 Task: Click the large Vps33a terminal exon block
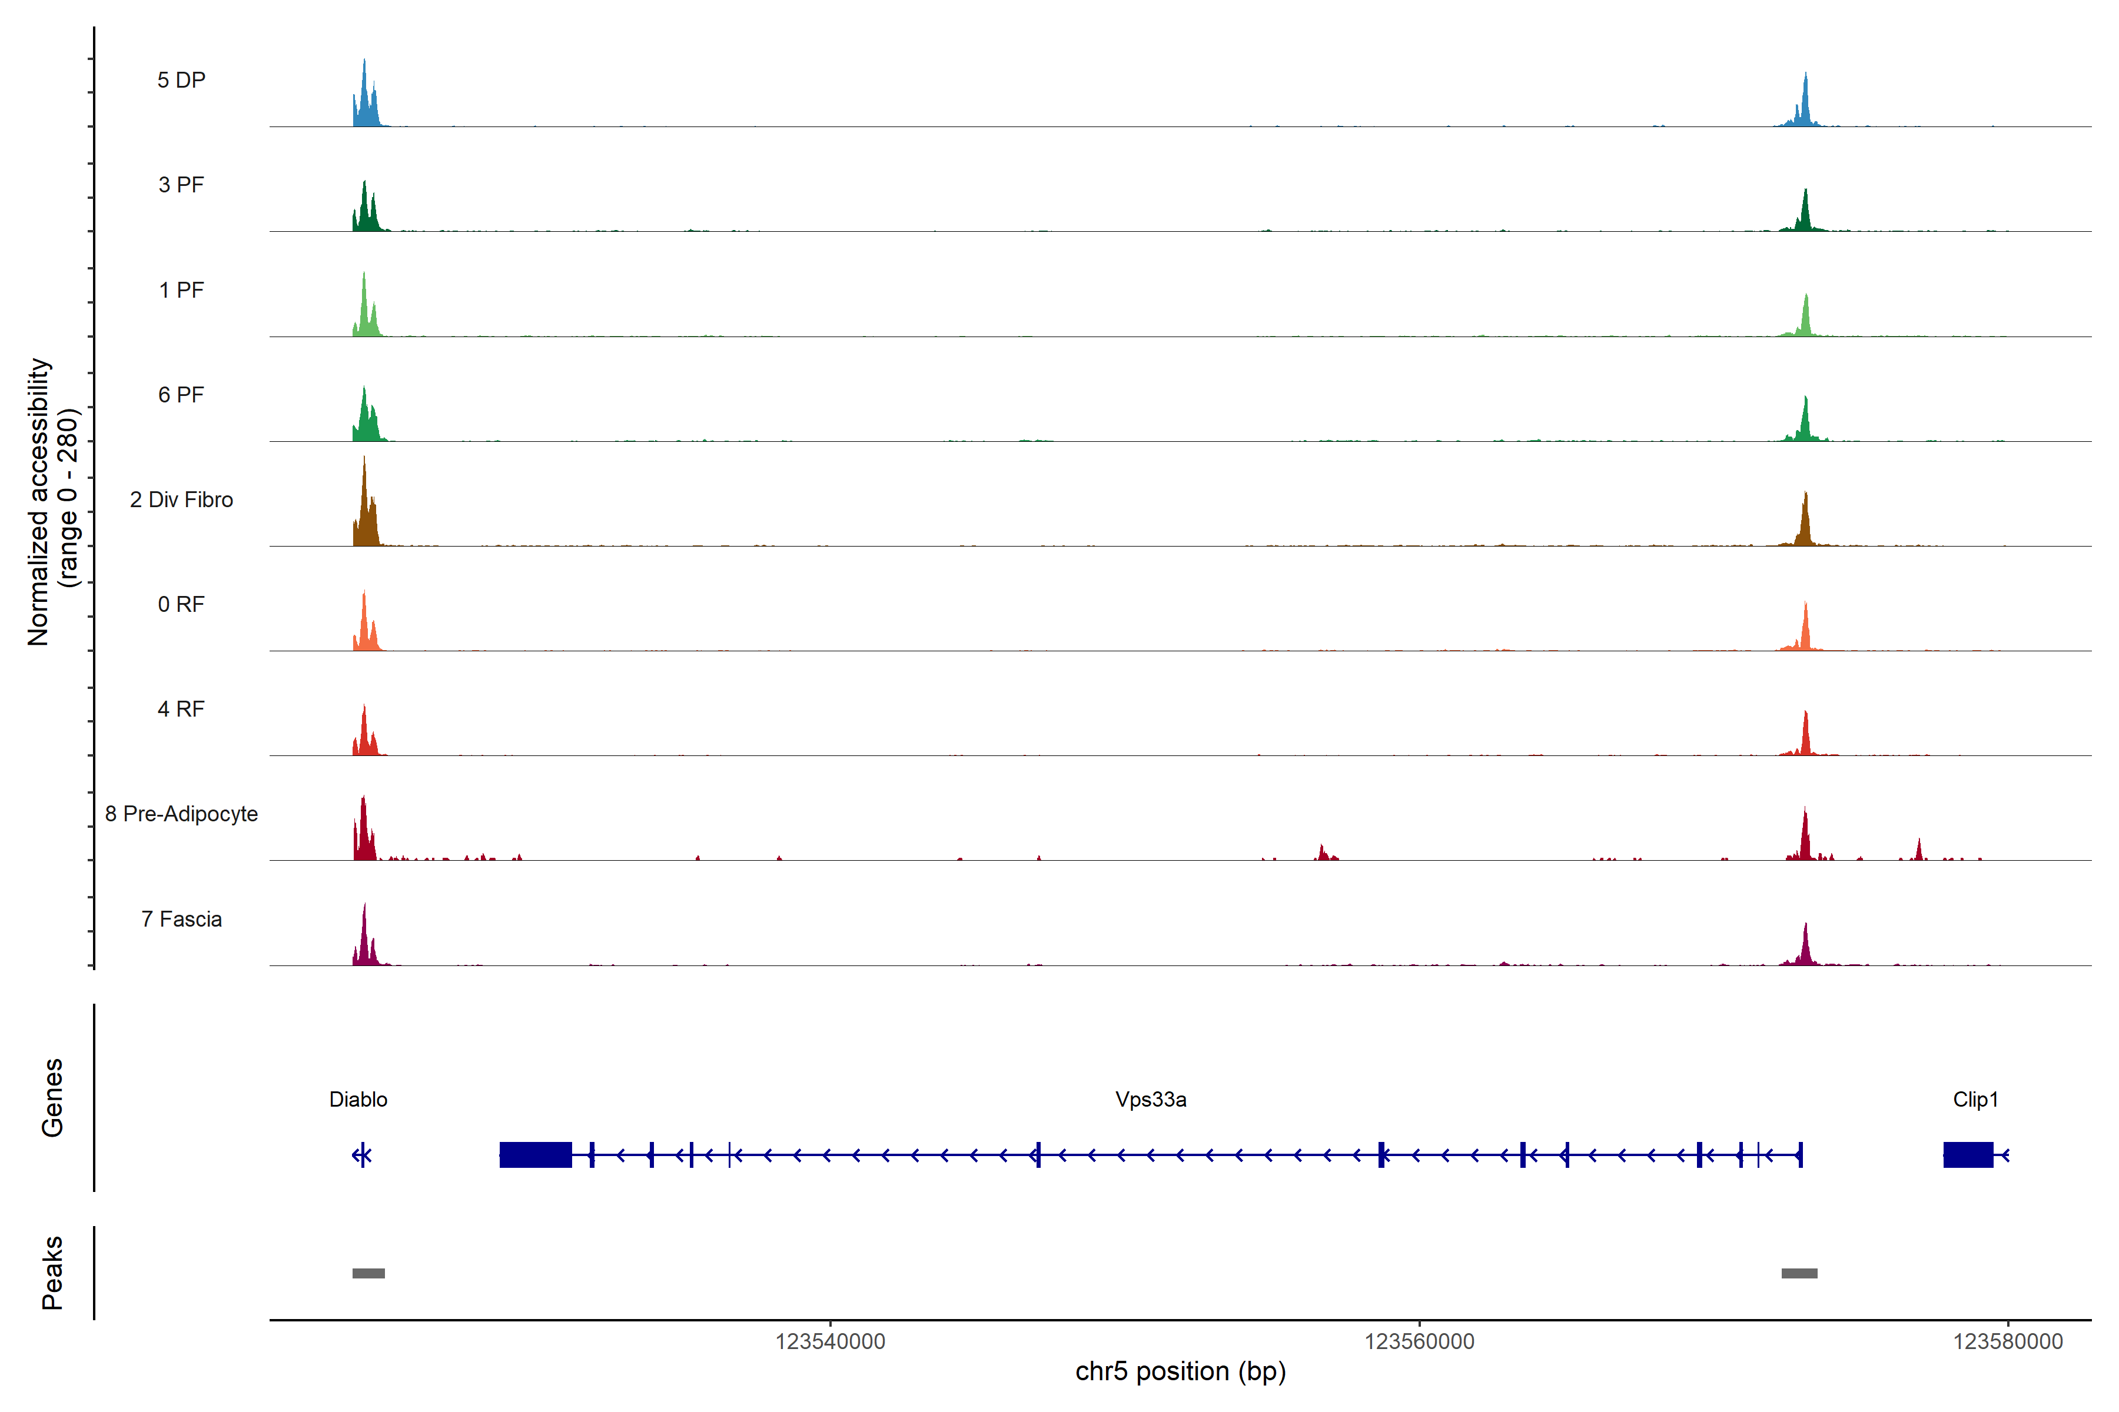535,1154
